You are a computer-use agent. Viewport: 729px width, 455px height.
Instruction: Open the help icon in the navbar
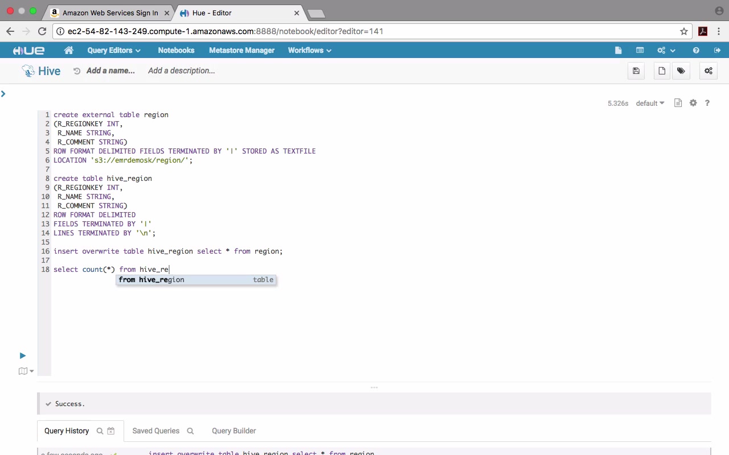click(696, 50)
